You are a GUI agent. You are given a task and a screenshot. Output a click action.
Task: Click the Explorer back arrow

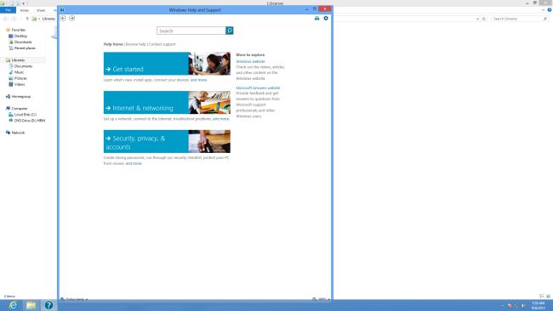coord(5,19)
